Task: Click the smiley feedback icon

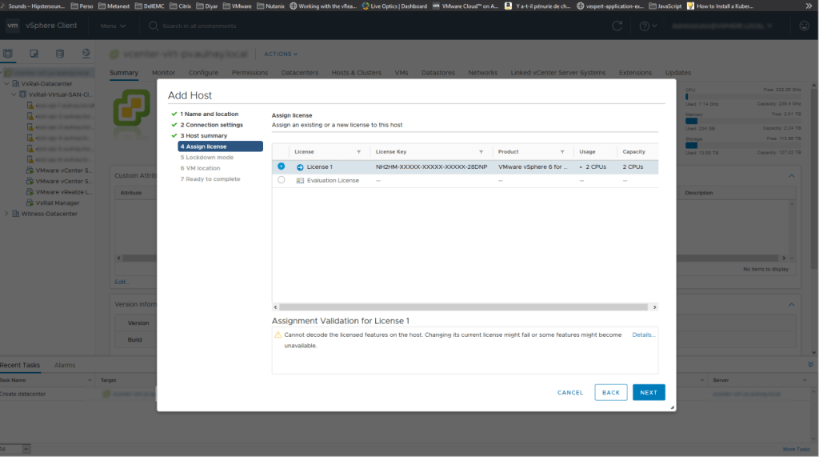Action: [804, 26]
